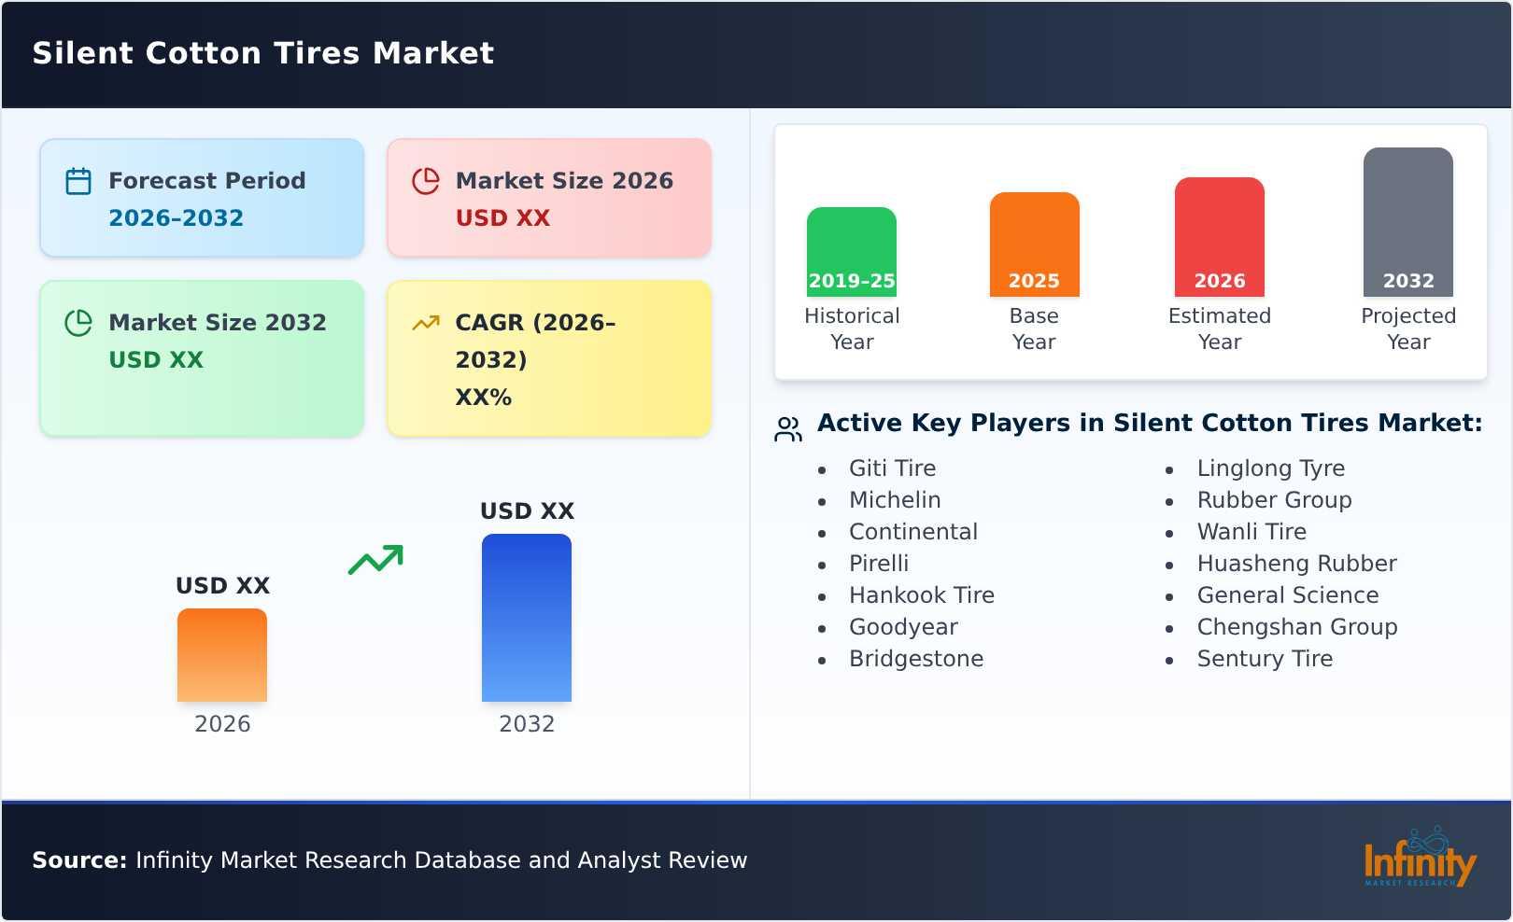
Task: Click the 2032 axis label under blue bar
Action: (527, 723)
